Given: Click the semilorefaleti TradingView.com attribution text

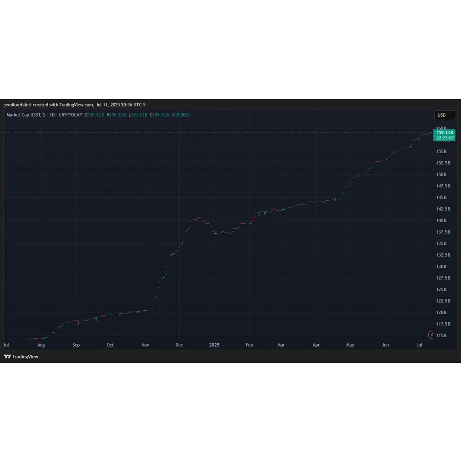Looking at the screenshot, I should pyautogui.click(x=74, y=104).
